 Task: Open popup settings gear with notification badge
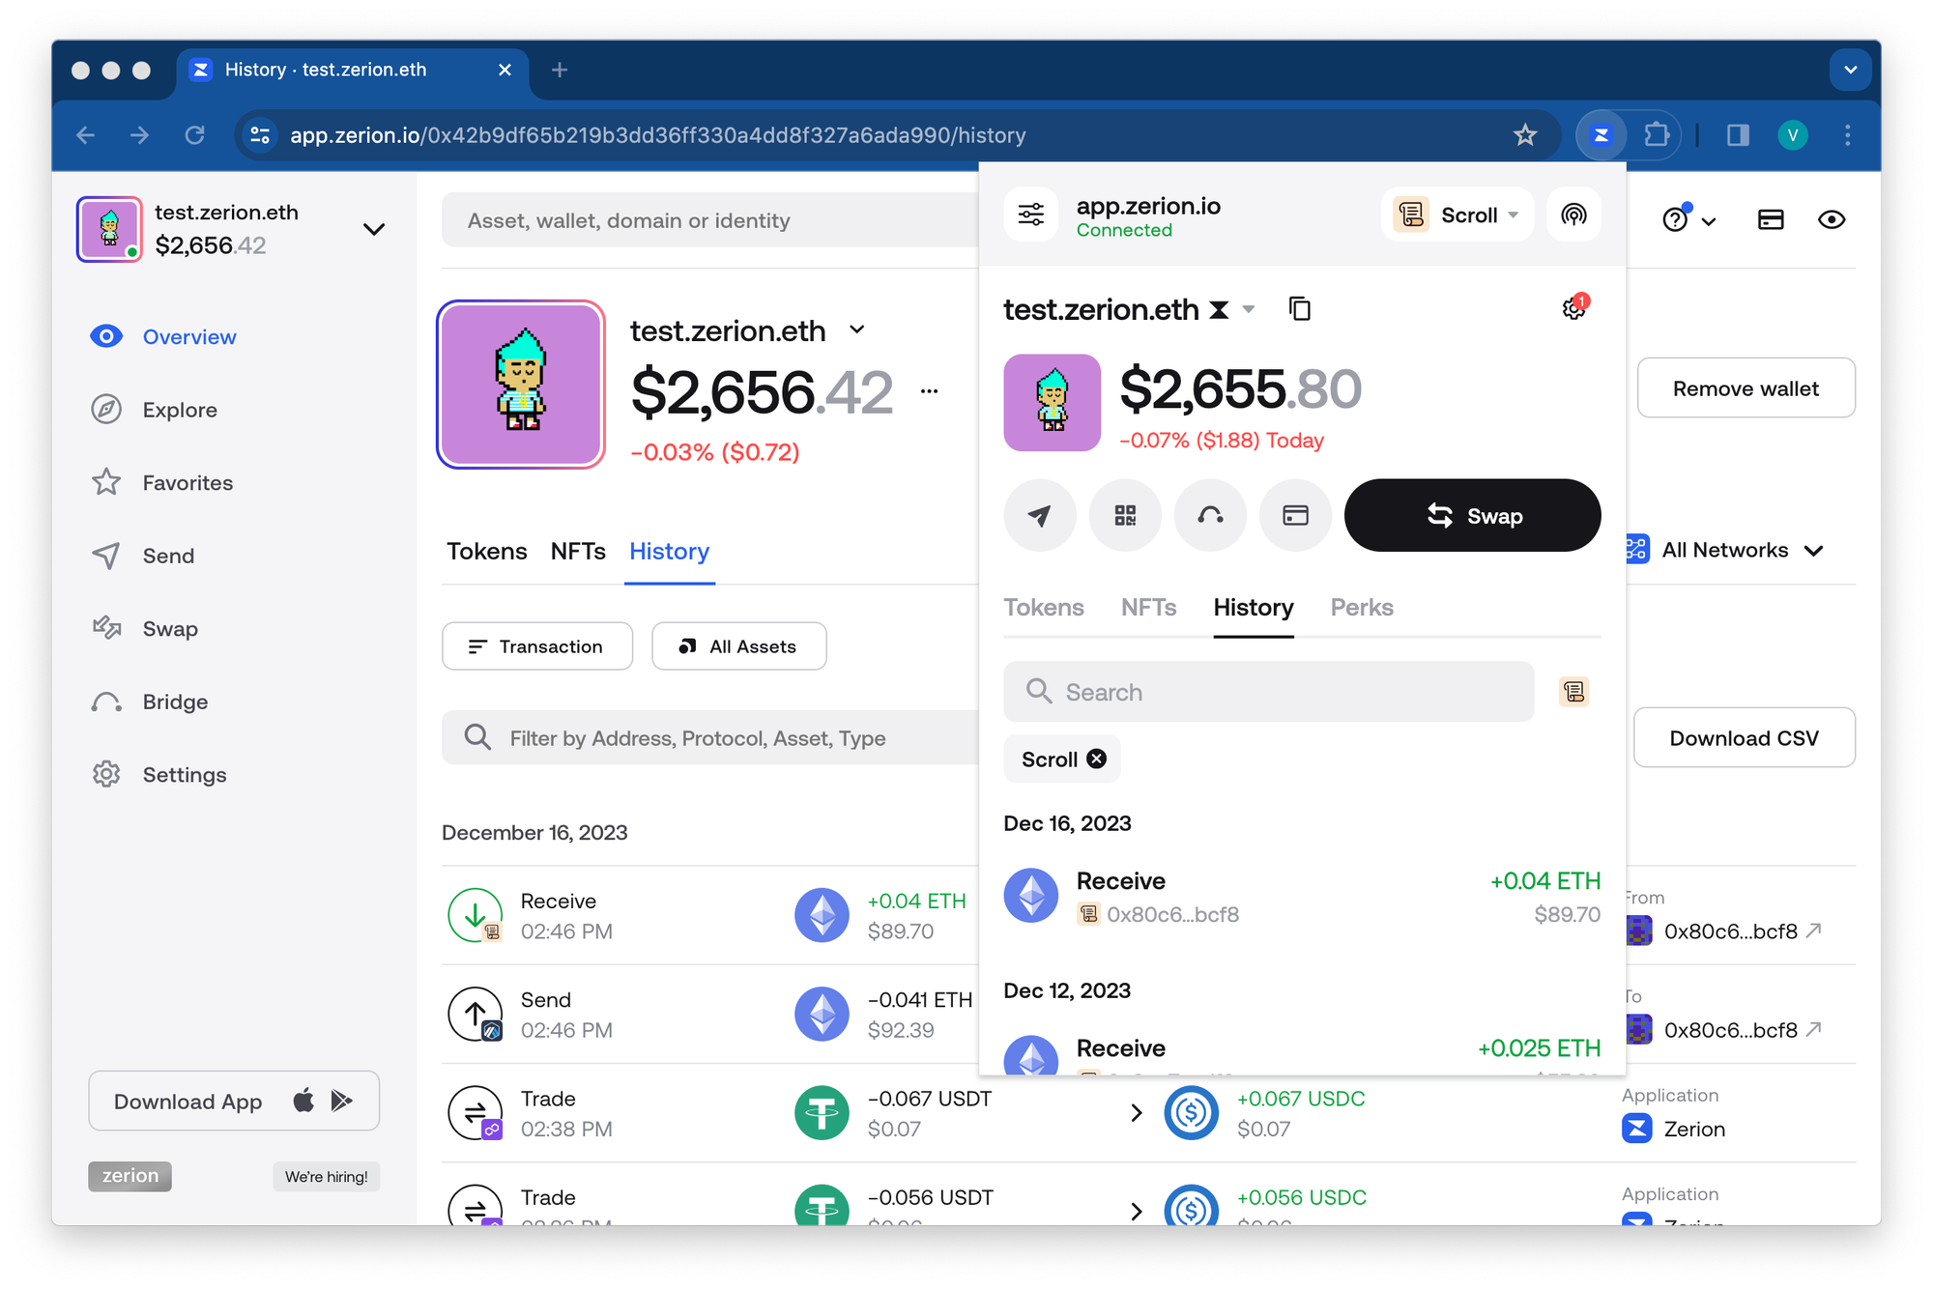pyautogui.click(x=1574, y=308)
